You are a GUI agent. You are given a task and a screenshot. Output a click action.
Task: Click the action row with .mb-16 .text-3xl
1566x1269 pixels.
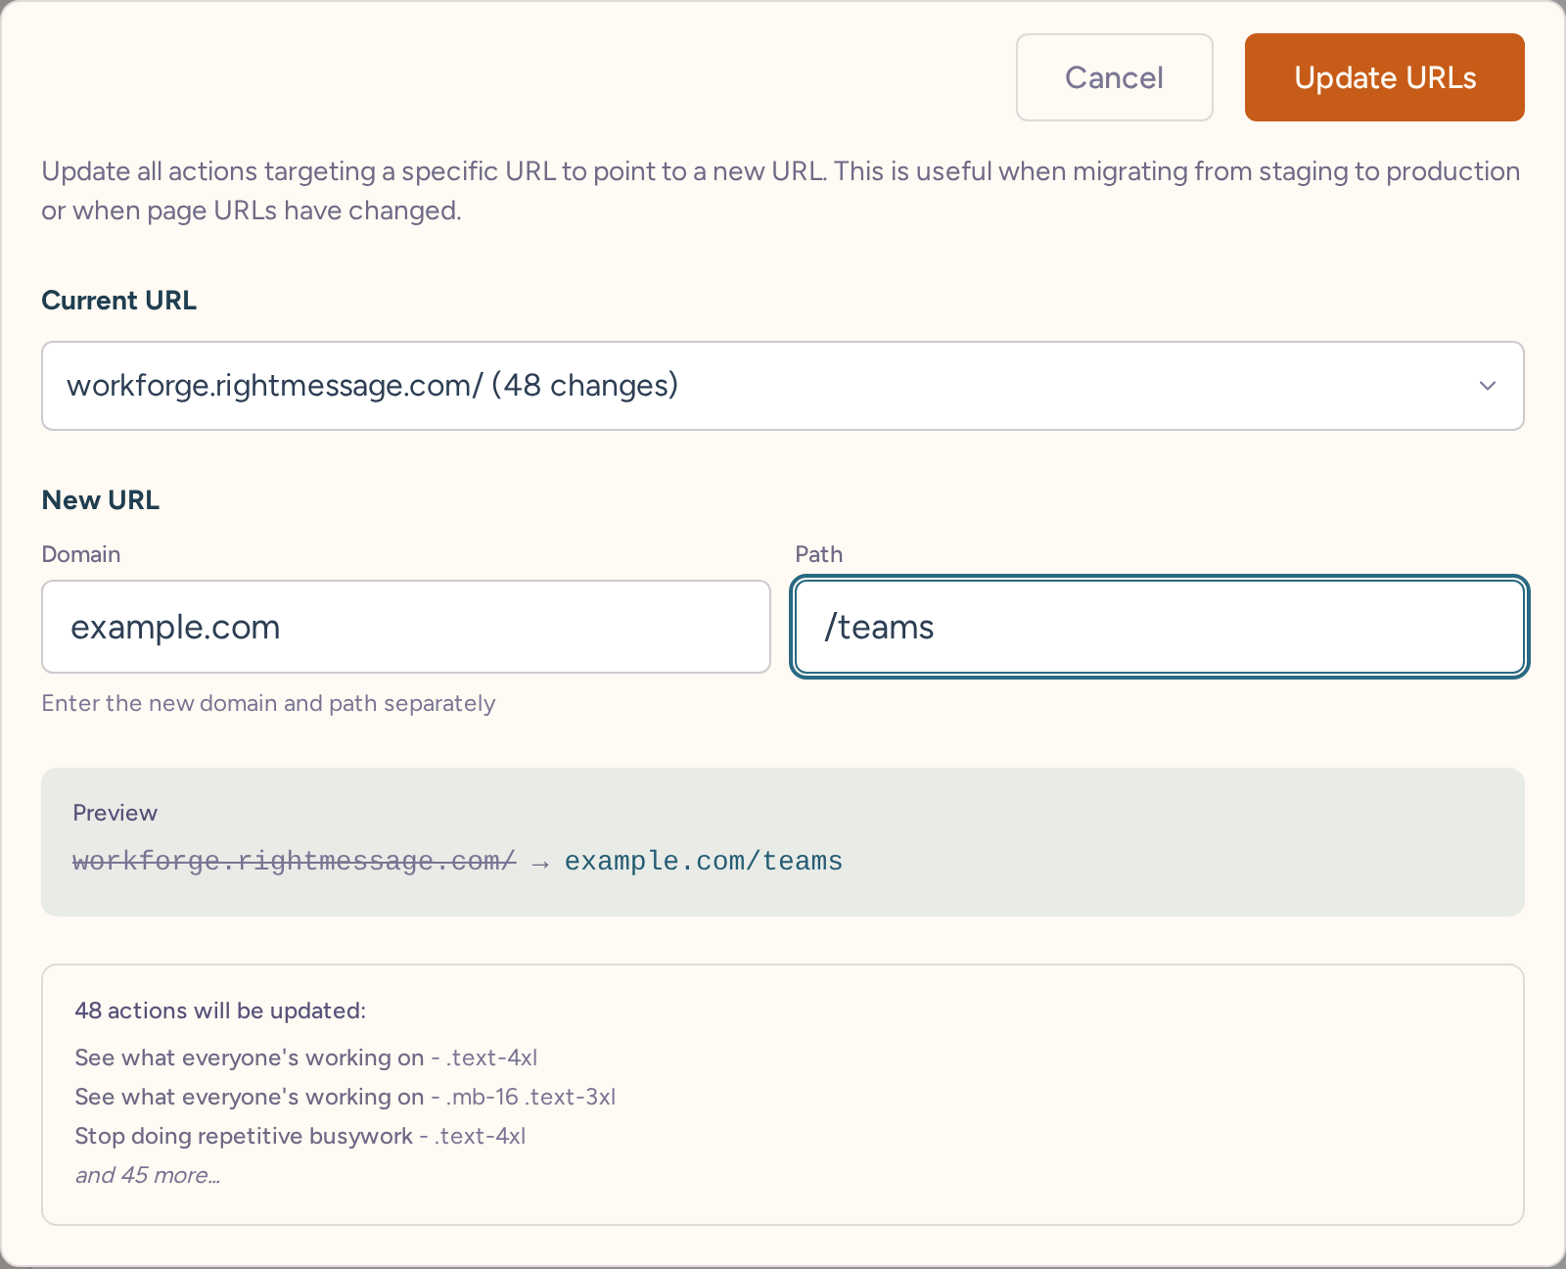345,1097
